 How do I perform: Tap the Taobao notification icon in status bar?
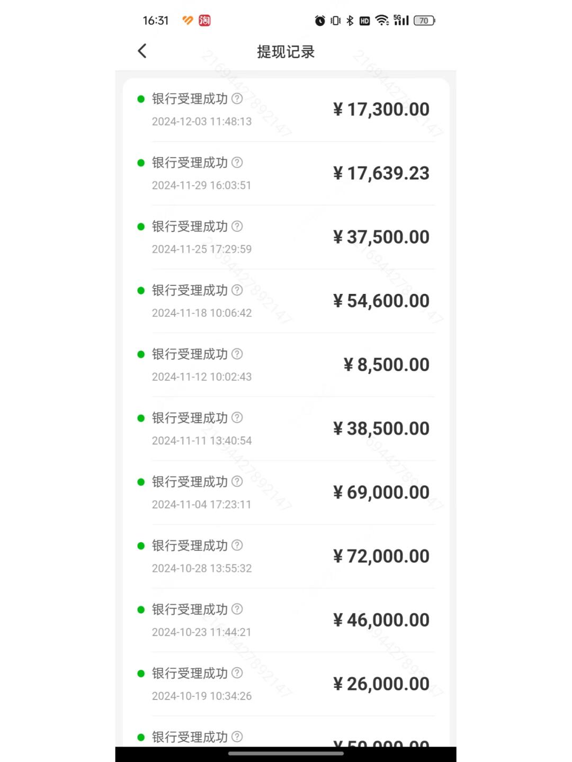coord(204,21)
